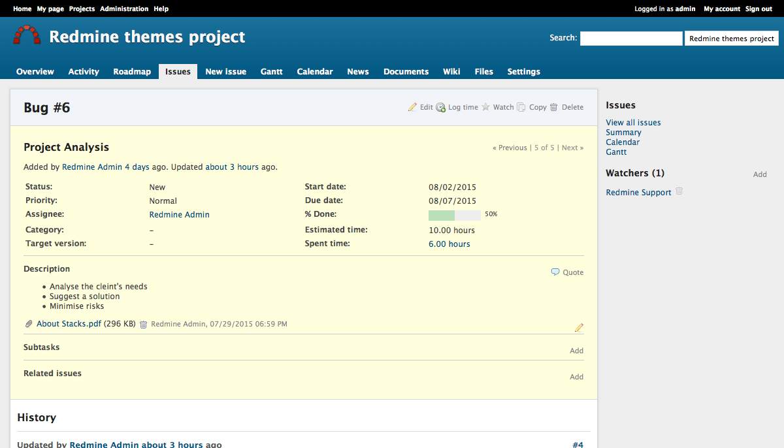Click the Due date value 08/07/2015
The width and height of the screenshot is (784, 448).
(x=452, y=201)
